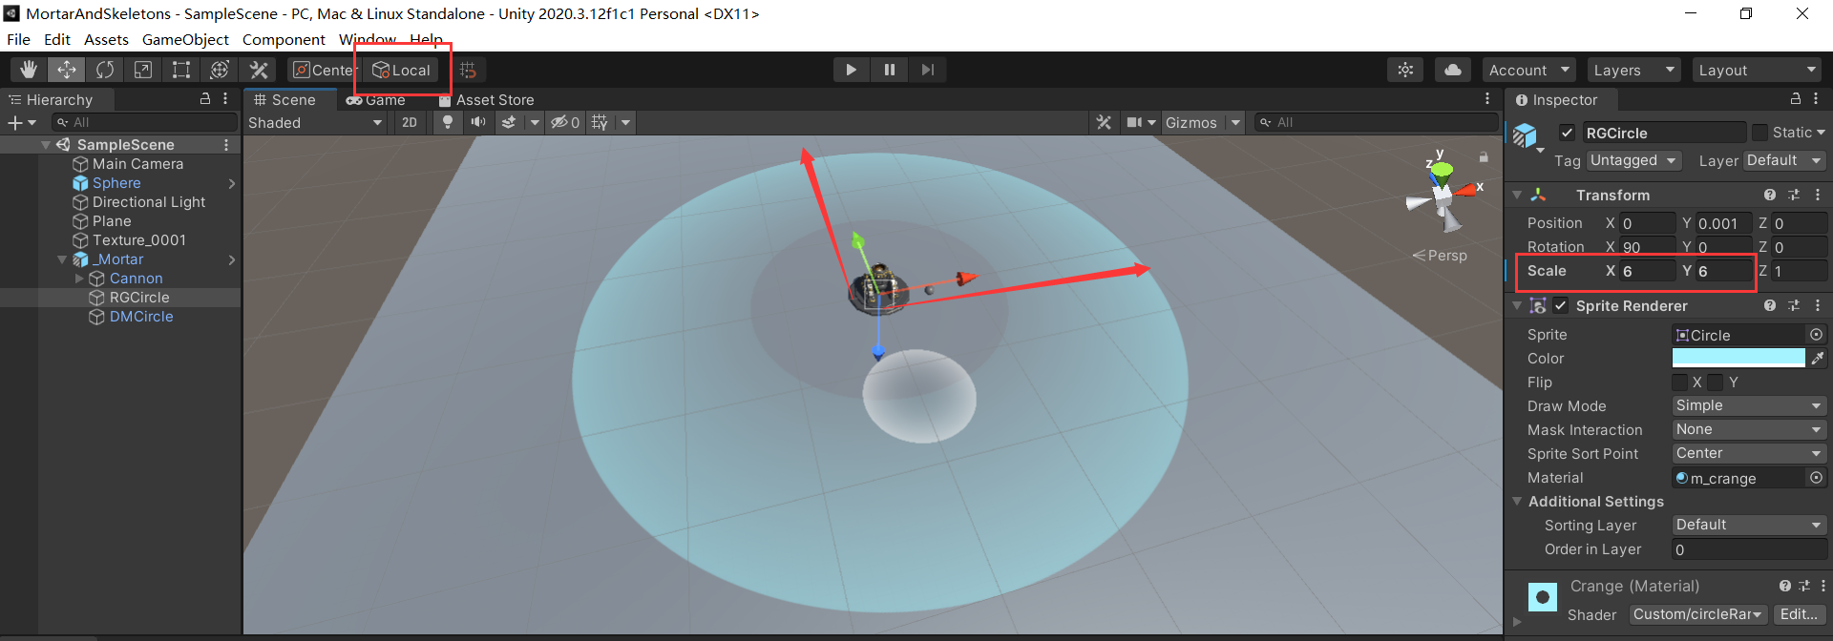Click the color eyedropper icon
The image size is (1833, 641).
(x=1817, y=358)
